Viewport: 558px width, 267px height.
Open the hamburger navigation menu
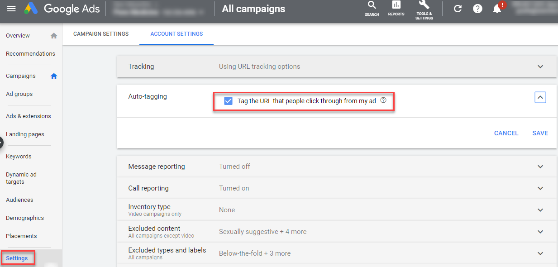[x=11, y=8]
